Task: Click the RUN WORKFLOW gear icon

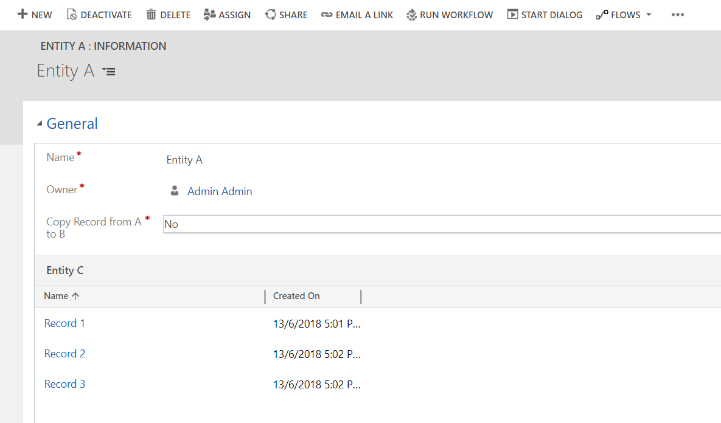Action: click(x=413, y=14)
